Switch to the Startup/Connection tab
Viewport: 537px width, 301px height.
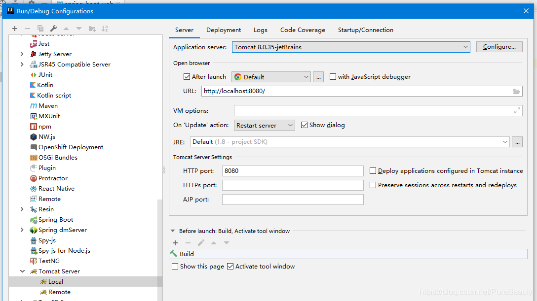pos(366,30)
